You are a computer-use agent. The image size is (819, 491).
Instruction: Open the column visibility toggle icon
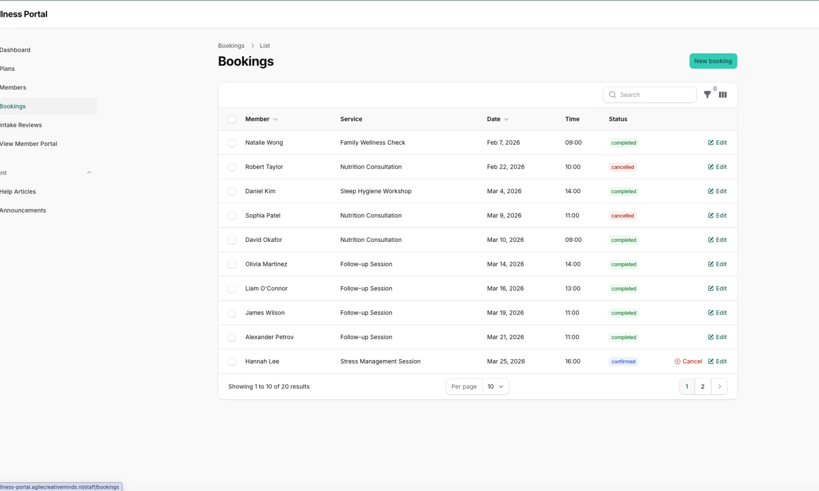pos(723,95)
